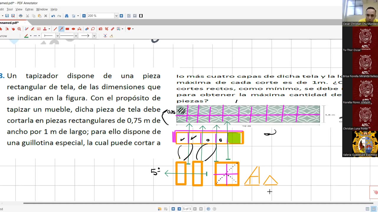Image resolution: width=378 pixels, height=212 pixels.
Task: Click the Insert image icon
Action: point(119,29)
